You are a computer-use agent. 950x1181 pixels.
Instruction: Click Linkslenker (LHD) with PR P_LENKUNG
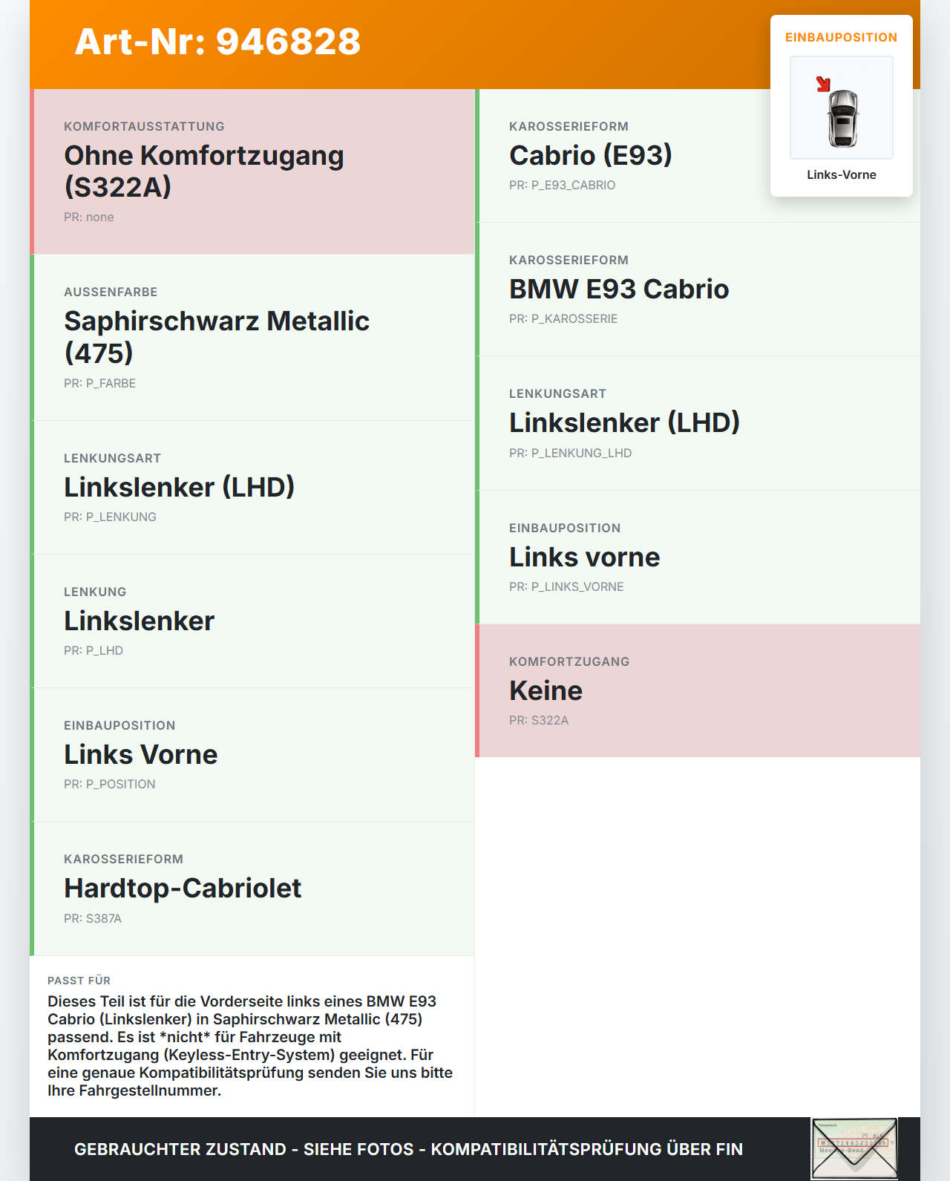[252, 488]
